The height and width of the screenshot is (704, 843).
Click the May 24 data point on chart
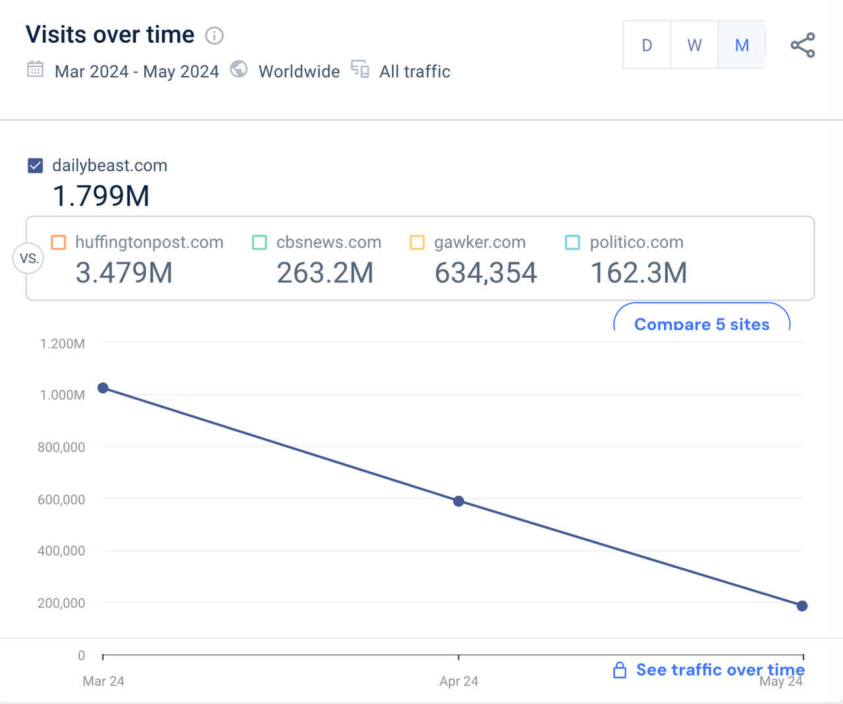click(802, 606)
